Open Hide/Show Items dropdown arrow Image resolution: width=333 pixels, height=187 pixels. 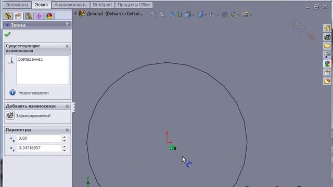click(217, 15)
